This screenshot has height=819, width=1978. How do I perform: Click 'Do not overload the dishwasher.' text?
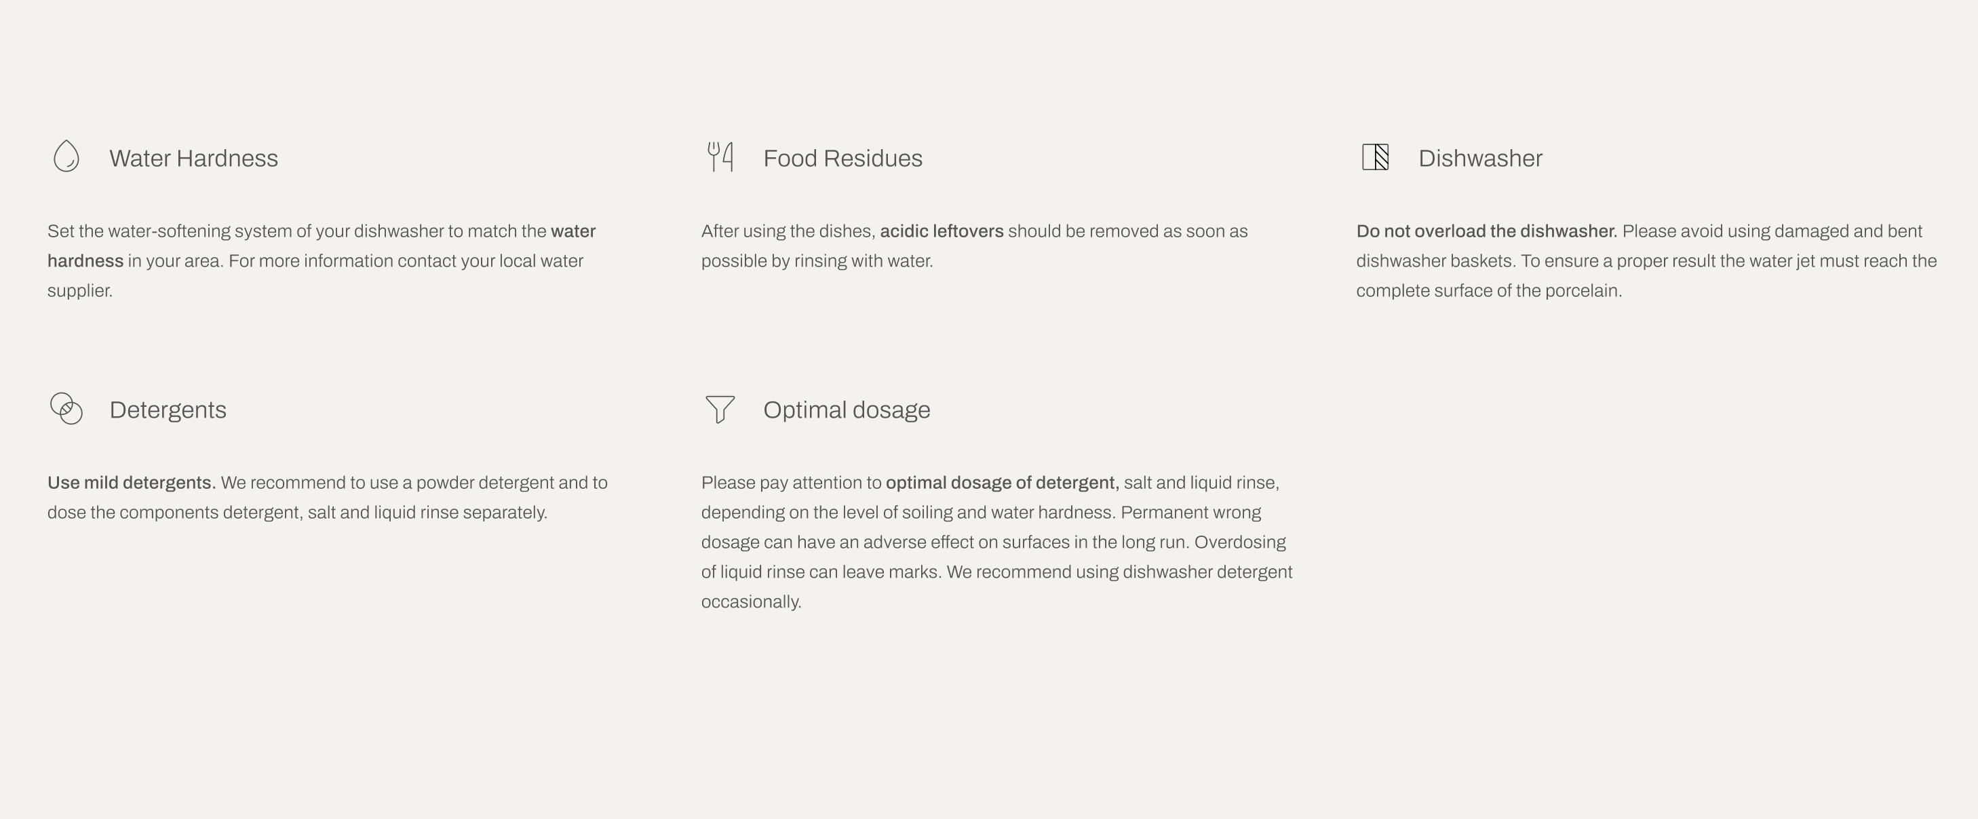point(1487,231)
